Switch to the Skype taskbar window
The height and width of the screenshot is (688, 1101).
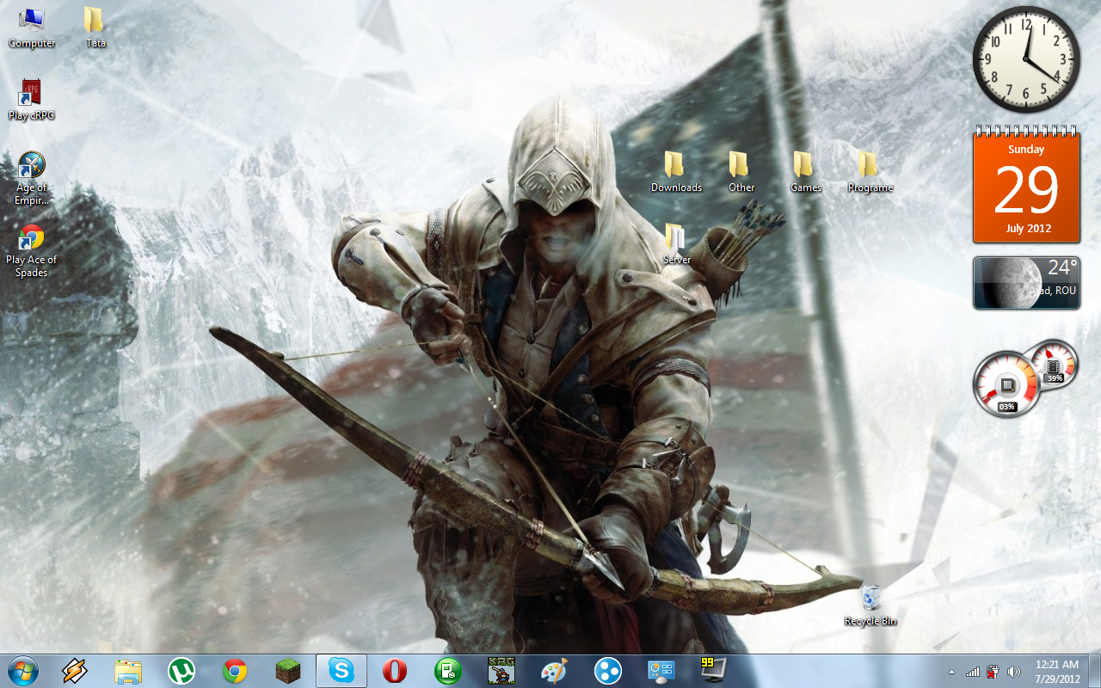click(x=341, y=671)
